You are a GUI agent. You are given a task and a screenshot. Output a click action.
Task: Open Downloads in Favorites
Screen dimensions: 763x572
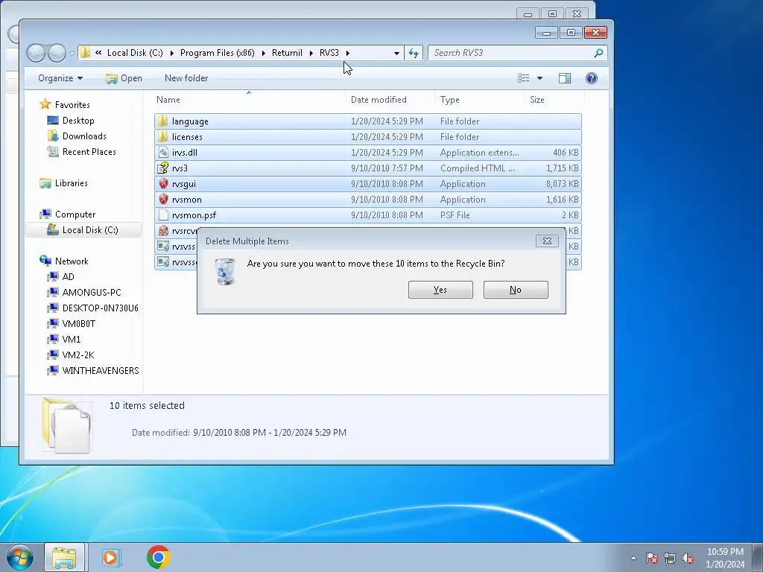pyautogui.click(x=83, y=136)
